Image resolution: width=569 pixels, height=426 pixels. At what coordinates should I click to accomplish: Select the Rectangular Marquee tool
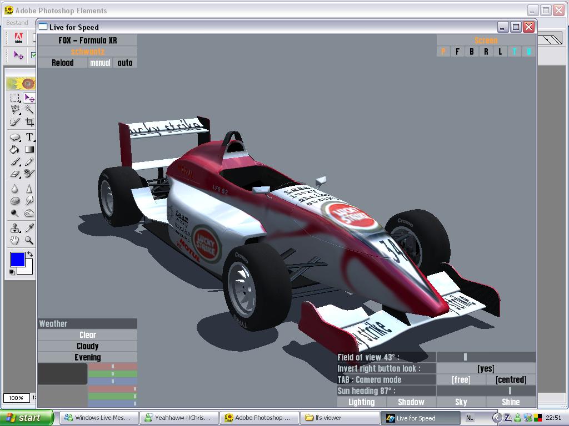click(x=15, y=98)
